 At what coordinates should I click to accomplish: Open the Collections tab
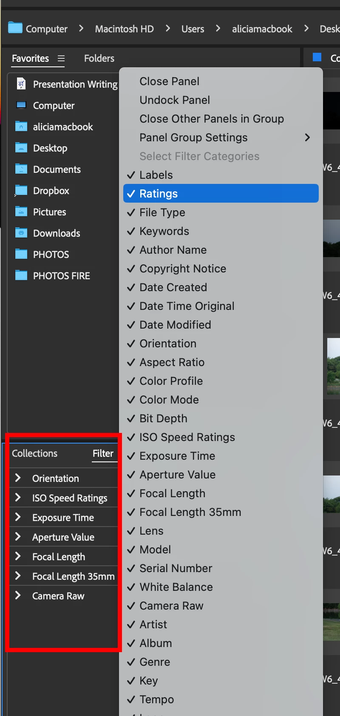click(x=34, y=453)
